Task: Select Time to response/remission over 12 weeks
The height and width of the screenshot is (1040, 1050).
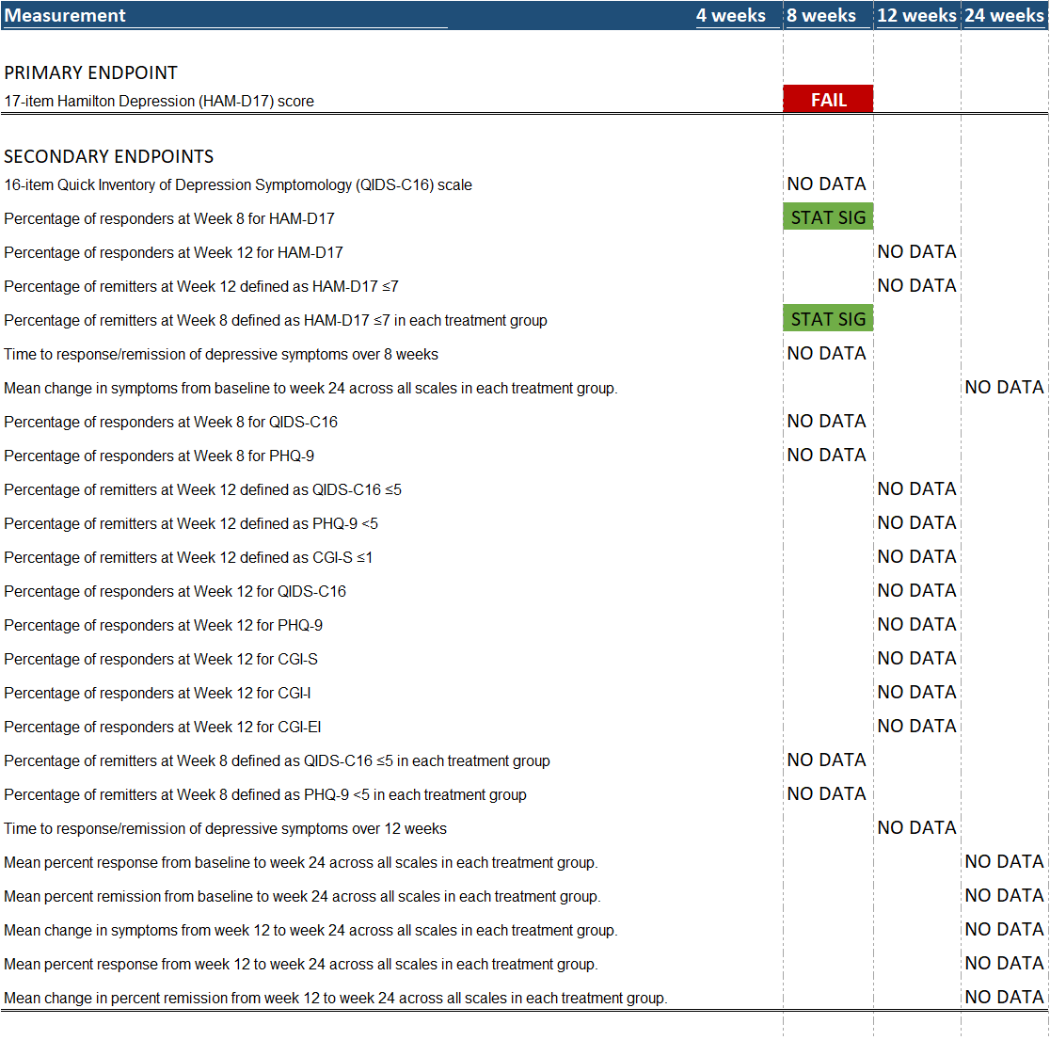Action: 225,829
